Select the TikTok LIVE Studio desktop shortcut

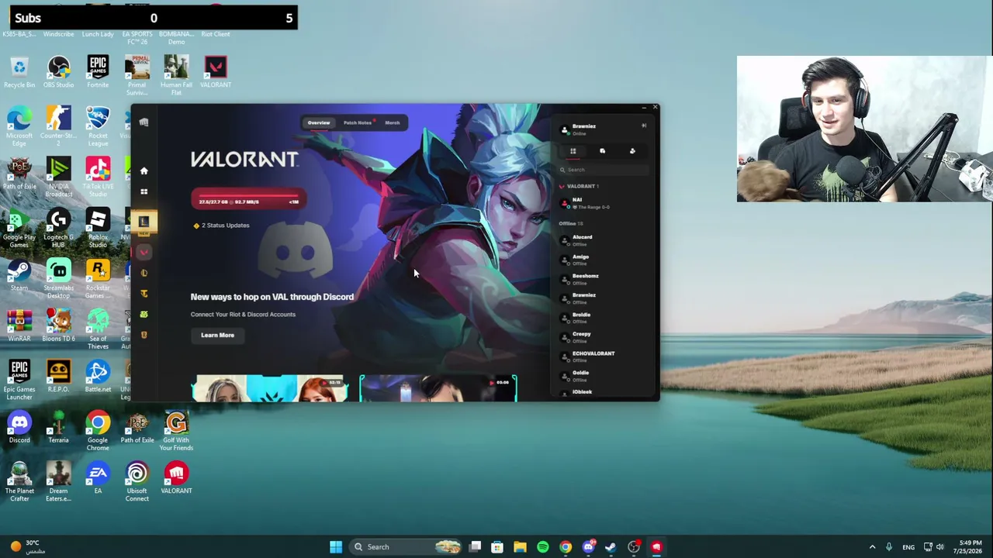(x=98, y=177)
